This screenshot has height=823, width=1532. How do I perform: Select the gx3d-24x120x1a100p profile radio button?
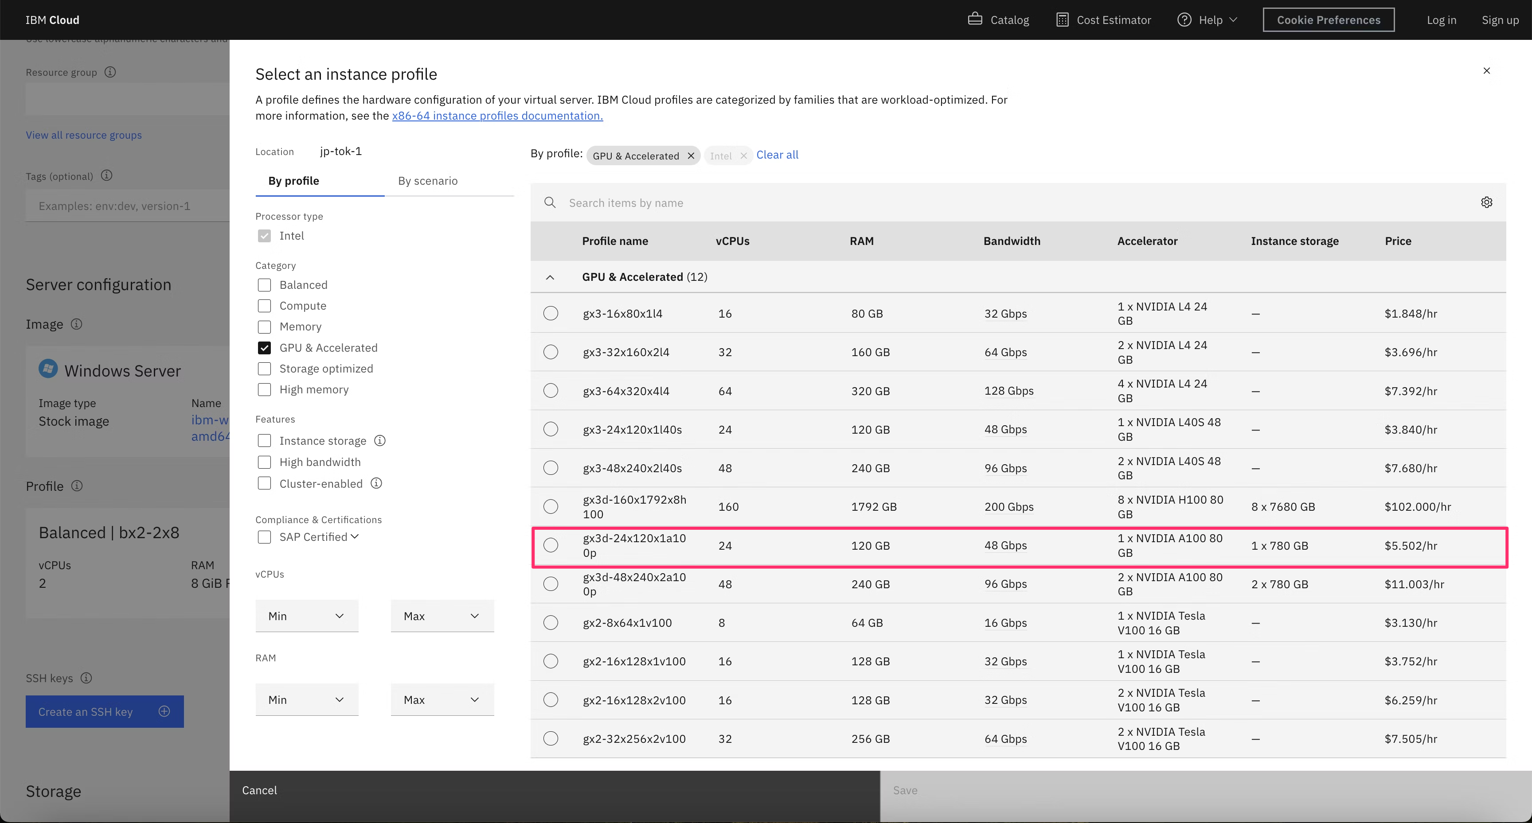pyautogui.click(x=551, y=545)
